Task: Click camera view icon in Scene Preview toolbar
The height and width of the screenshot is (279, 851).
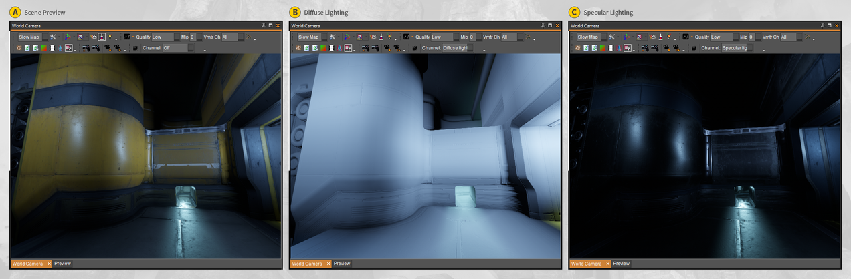Action: pyautogui.click(x=93, y=37)
